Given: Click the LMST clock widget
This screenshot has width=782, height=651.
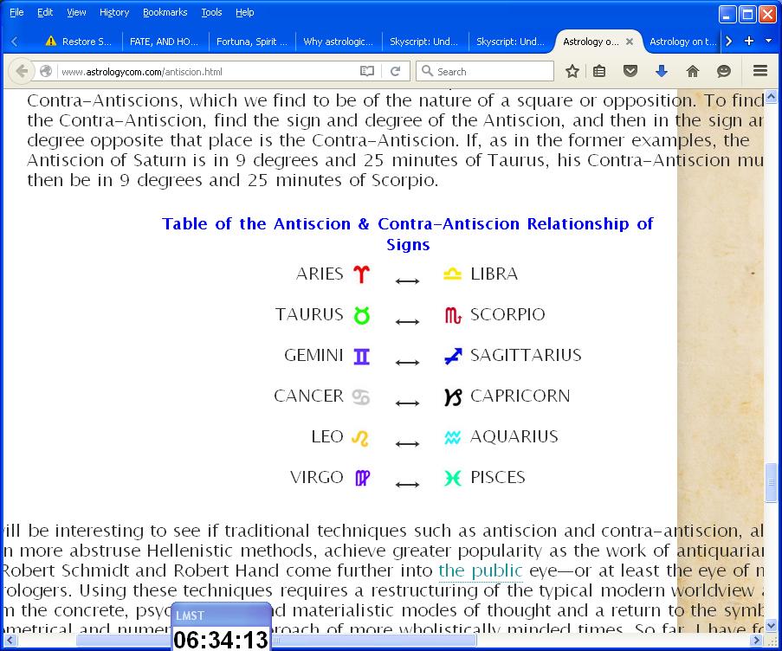Looking at the screenshot, I should tap(221, 627).
